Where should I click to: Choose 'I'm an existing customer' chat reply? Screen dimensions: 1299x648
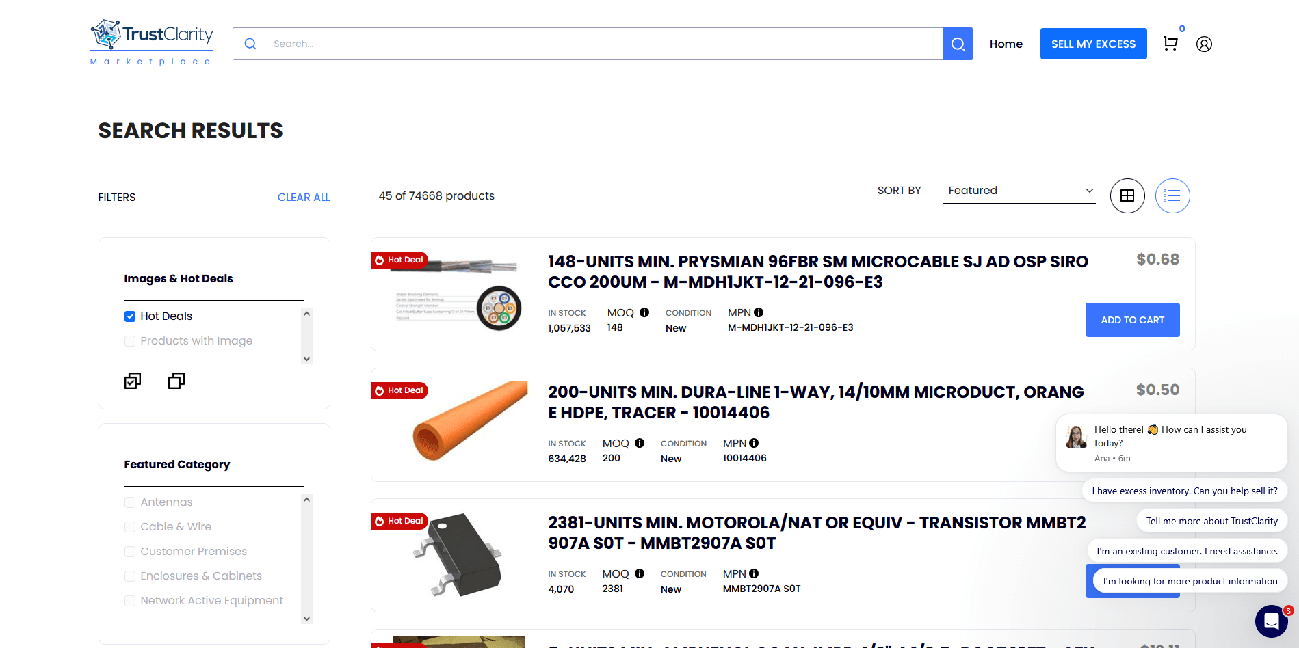tap(1188, 551)
